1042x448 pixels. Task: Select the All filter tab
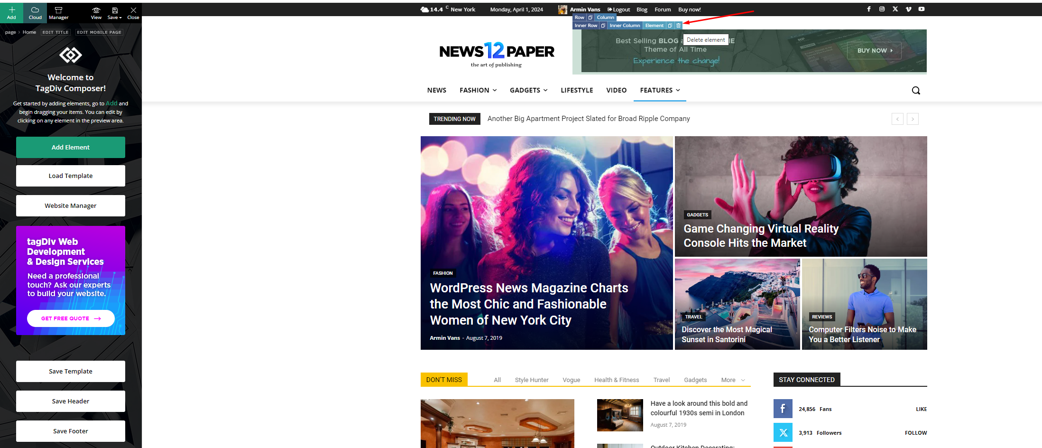(497, 380)
